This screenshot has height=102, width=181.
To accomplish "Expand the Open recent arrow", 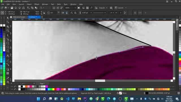I will click(x=8, y=8).
